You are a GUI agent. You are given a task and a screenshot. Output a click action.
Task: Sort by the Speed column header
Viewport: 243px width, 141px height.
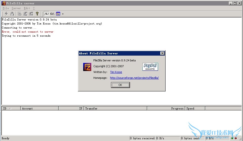coord(195,108)
